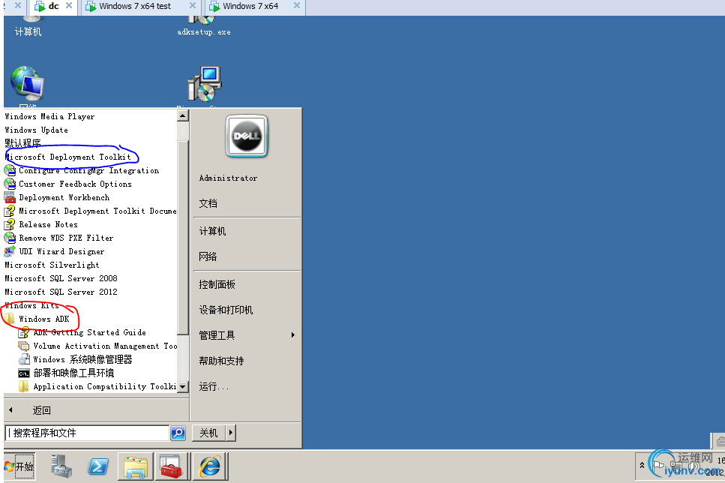Open 运行... dialog
Screen dimensions: 725x483
[x=214, y=386]
